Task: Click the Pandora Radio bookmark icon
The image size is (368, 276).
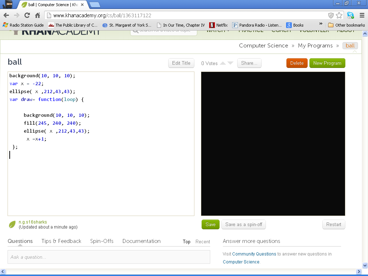Action: click(x=235, y=25)
